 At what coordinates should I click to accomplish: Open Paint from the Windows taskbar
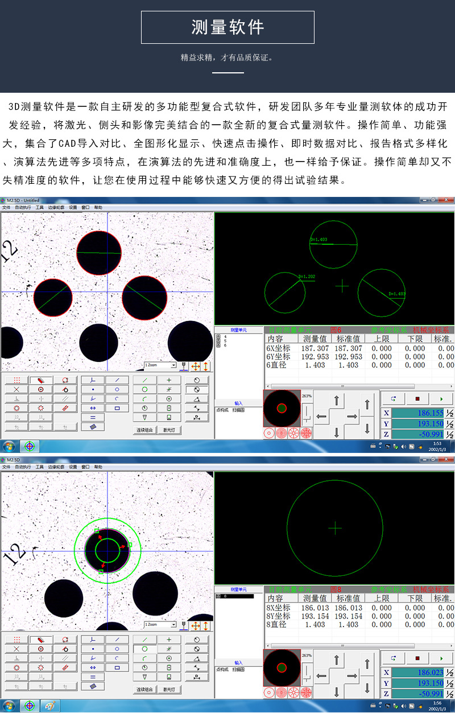49,706
